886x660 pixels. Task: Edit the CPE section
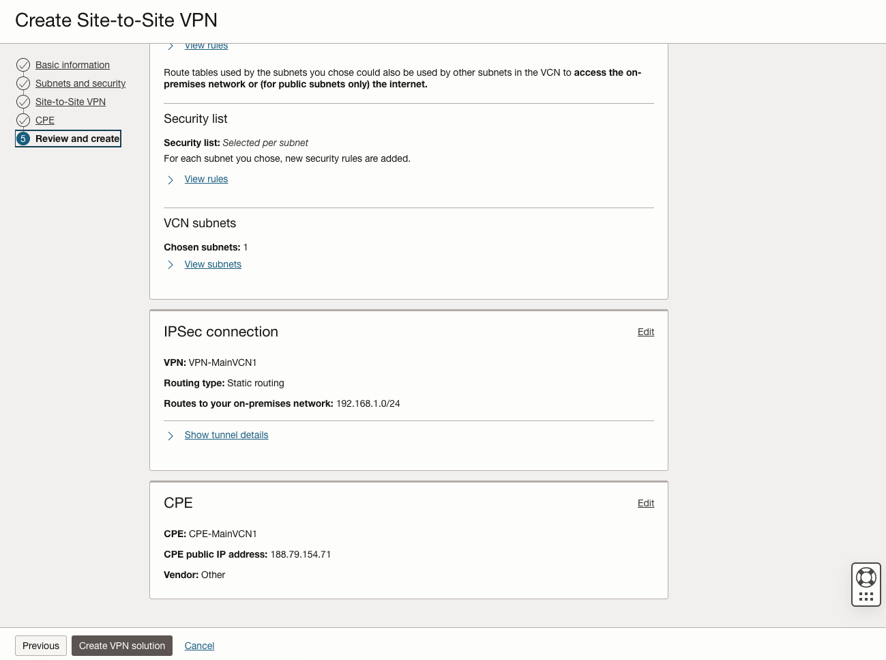(645, 503)
